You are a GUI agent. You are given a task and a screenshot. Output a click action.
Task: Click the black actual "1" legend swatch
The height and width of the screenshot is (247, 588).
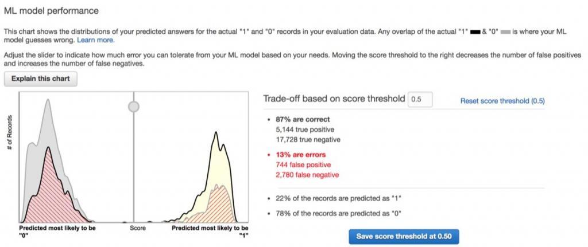pos(475,32)
